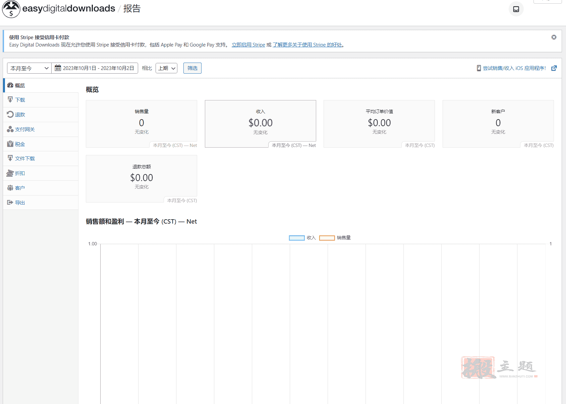The width and height of the screenshot is (566, 404).
Task: Open the 税金 report tab
Action: (x=41, y=144)
